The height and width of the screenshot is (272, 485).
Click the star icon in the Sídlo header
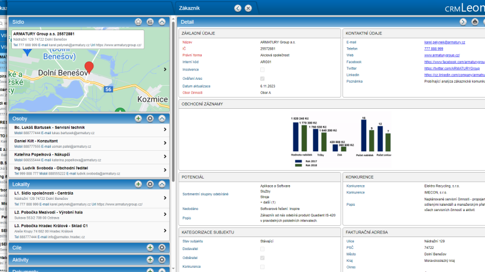138,22
